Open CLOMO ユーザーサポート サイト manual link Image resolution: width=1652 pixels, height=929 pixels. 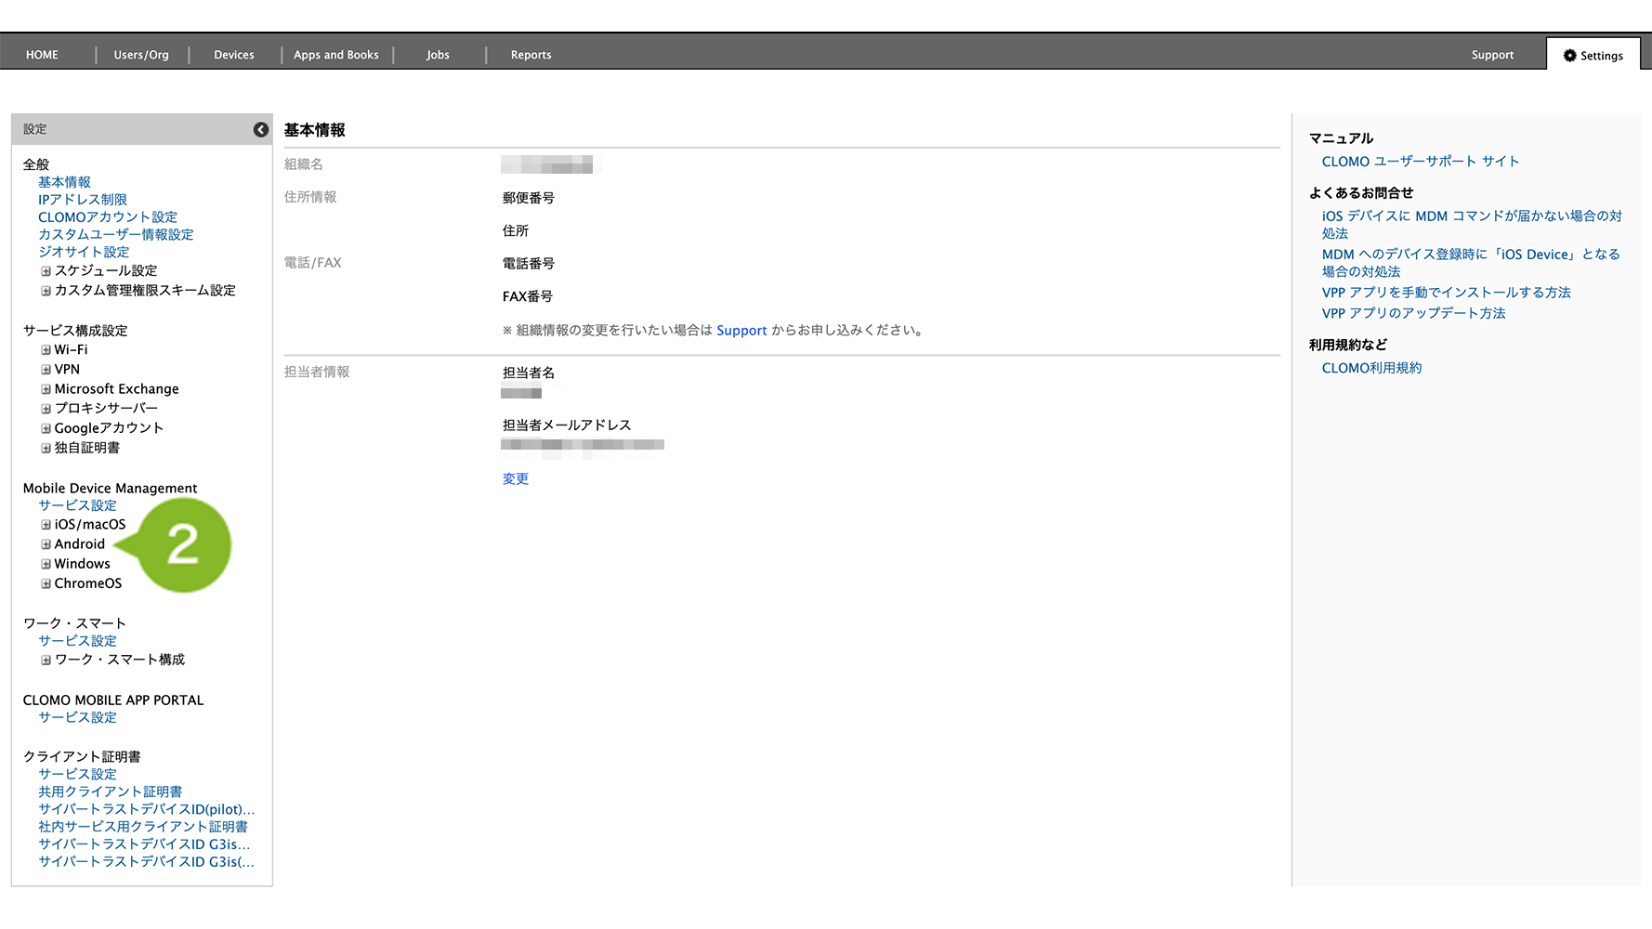click(1420, 162)
